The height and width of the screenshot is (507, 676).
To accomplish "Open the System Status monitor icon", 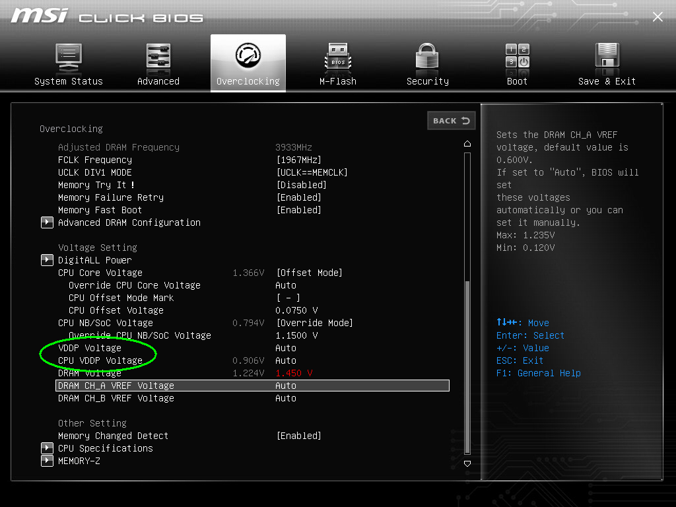I will coord(69,58).
